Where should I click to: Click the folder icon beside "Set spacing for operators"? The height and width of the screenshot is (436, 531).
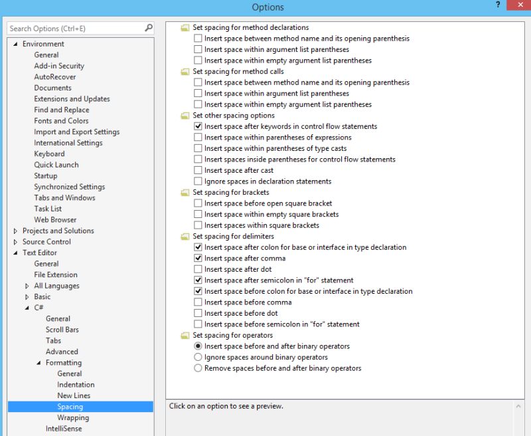pos(185,335)
